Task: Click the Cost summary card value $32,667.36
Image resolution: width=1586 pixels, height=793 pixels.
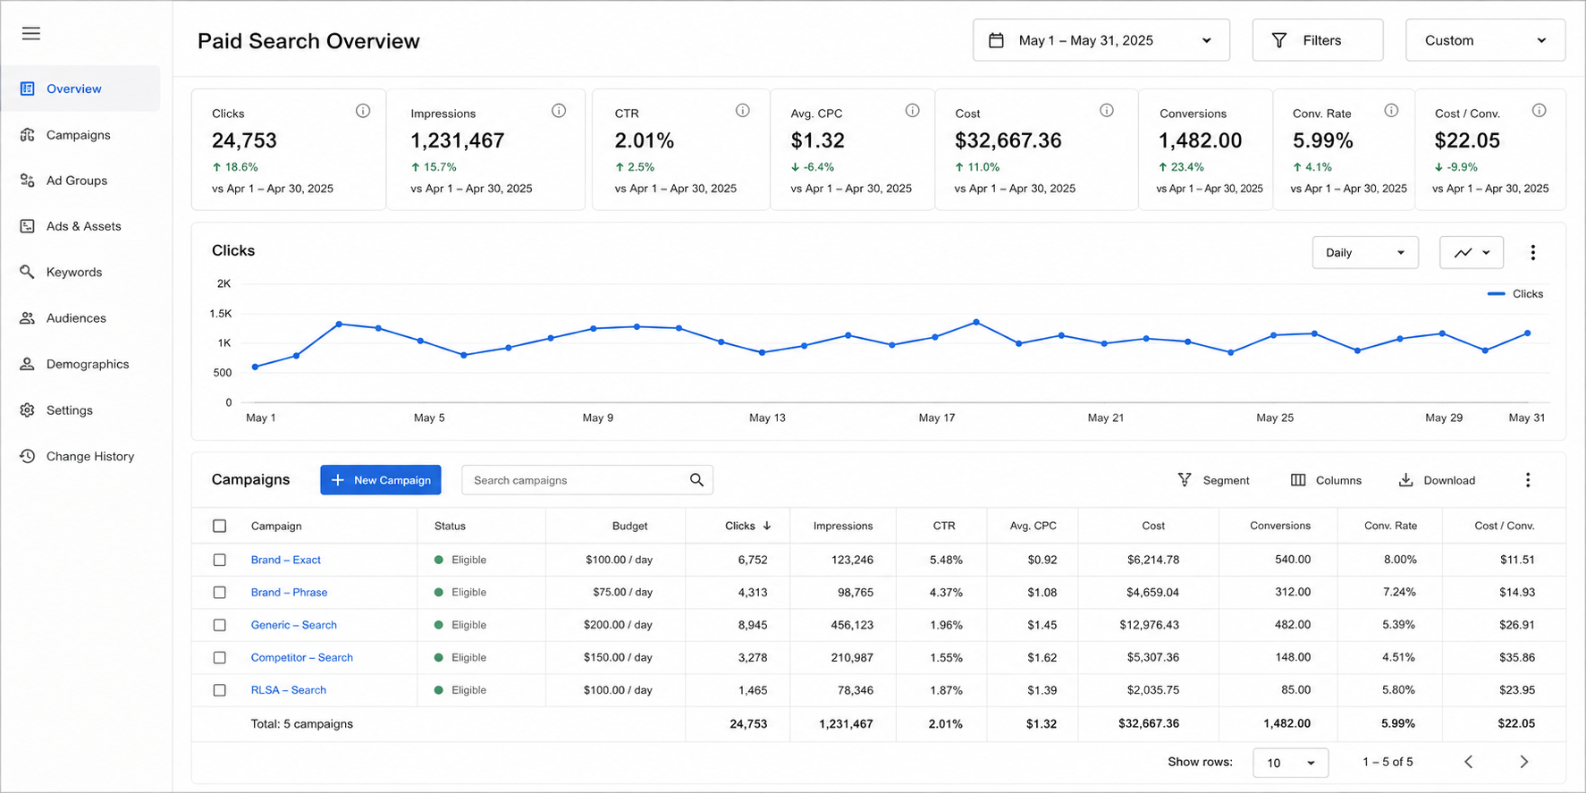Action: point(1008,140)
